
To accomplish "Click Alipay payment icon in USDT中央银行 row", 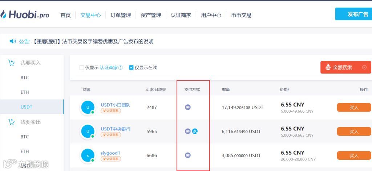I will [195, 131].
